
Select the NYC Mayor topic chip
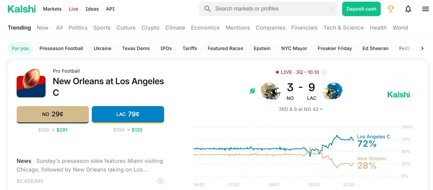(x=294, y=48)
